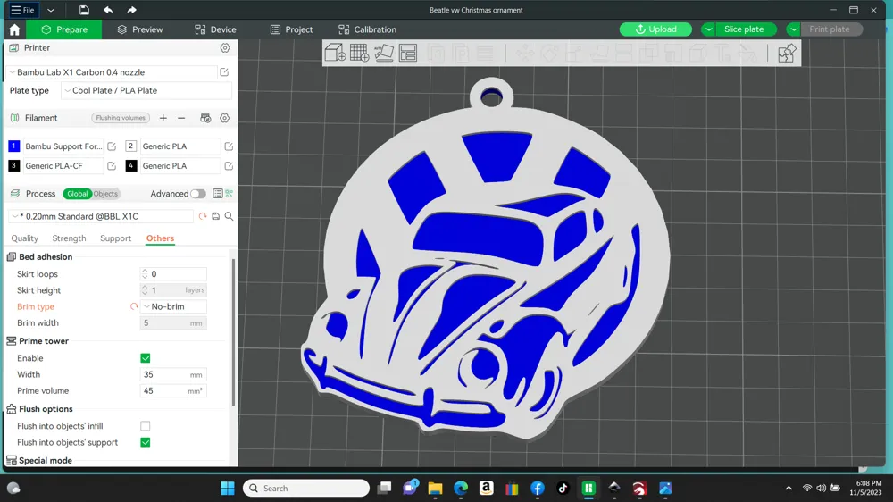
Task: Switch Process to Global
Action: [x=78, y=194]
